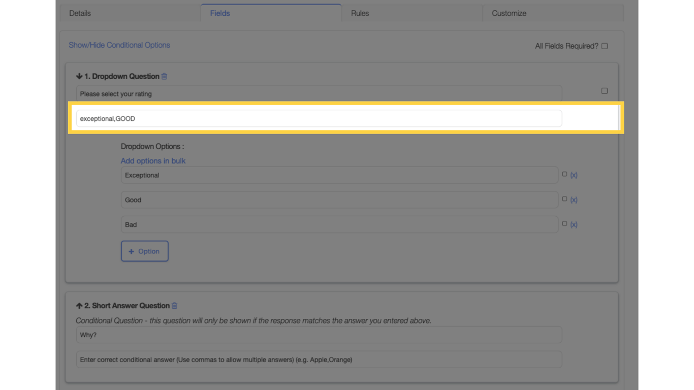Remove the Bad option with its (x)

(574, 224)
